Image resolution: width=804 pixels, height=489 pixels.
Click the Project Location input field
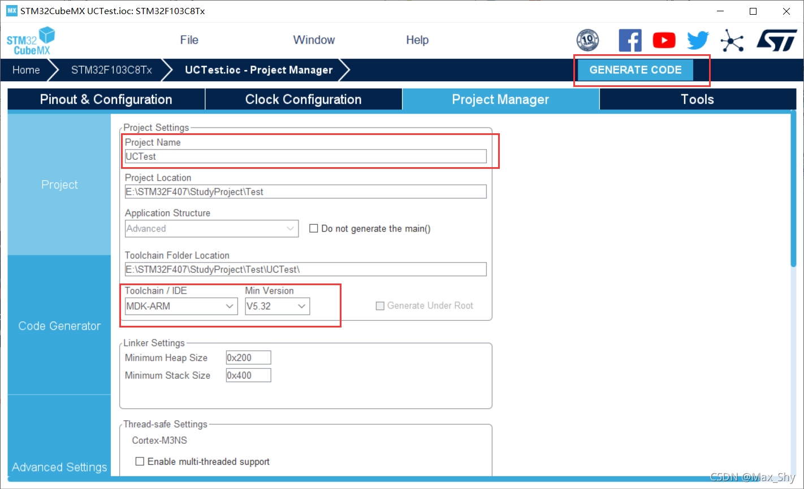point(305,191)
